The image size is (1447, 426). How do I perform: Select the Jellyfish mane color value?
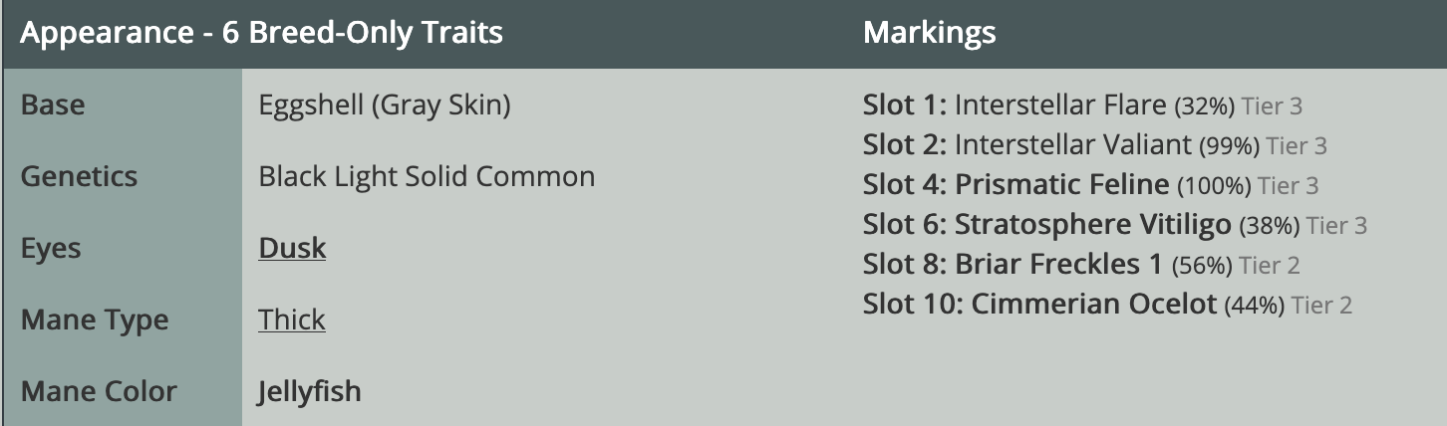[309, 392]
